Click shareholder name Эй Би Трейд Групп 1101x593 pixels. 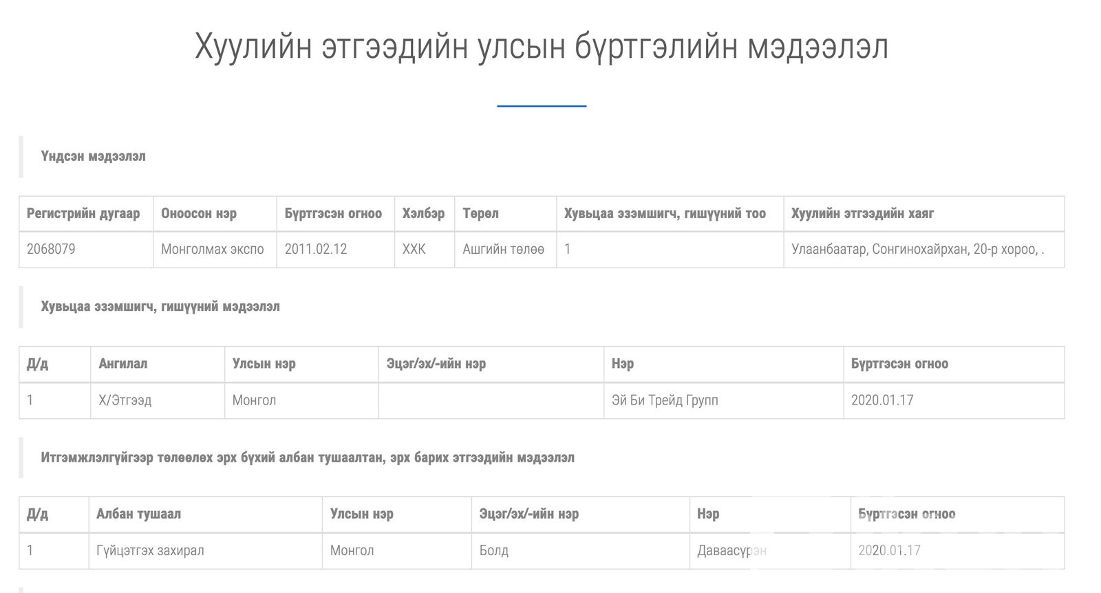coord(665,400)
